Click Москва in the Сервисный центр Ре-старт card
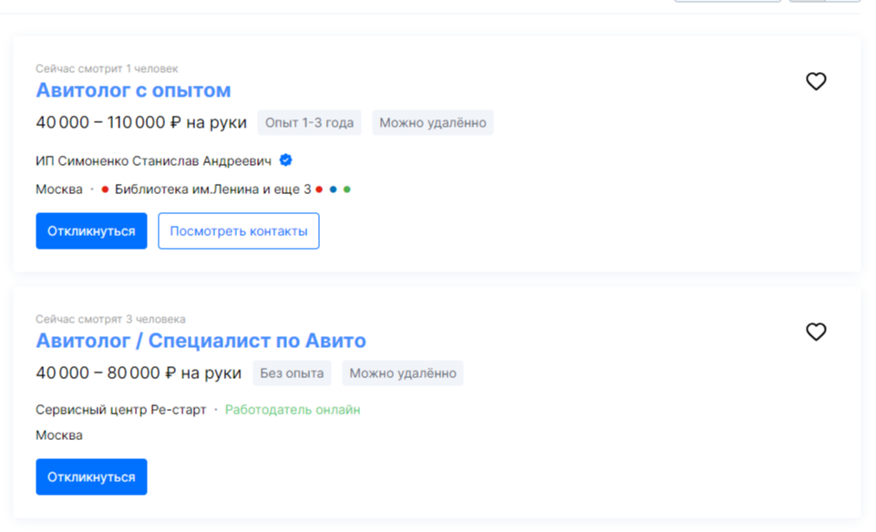876x532 pixels. point(59,435)
